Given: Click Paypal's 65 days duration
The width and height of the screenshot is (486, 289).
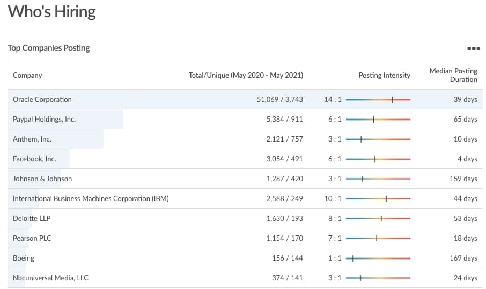Looking at the screenshot, I should 465,119.
